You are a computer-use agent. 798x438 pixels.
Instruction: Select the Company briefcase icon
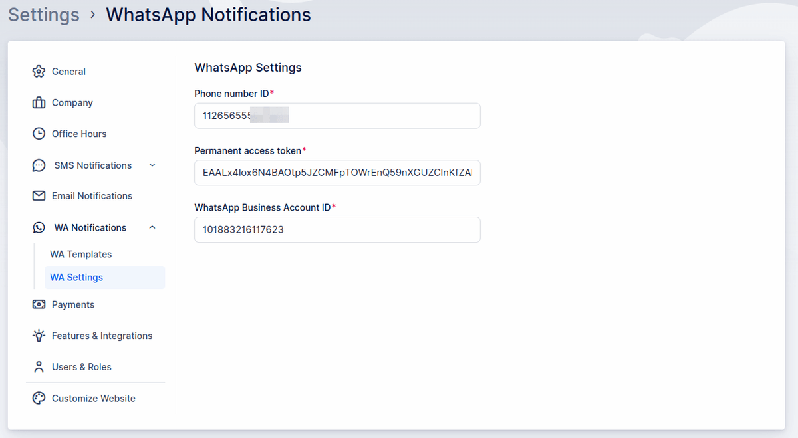pos(39,102)
